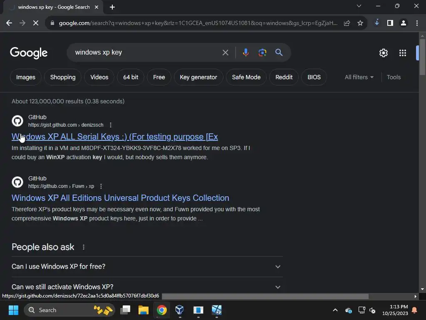Open VirtualBox from taskbar
426x320 pixels.
tap(180, 310)
